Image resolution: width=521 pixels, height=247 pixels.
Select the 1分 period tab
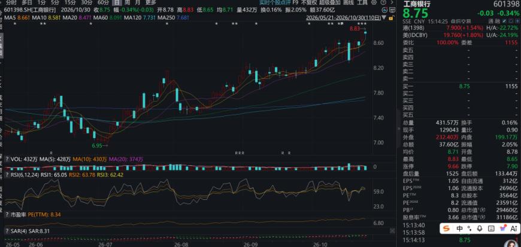pos(41,2)
